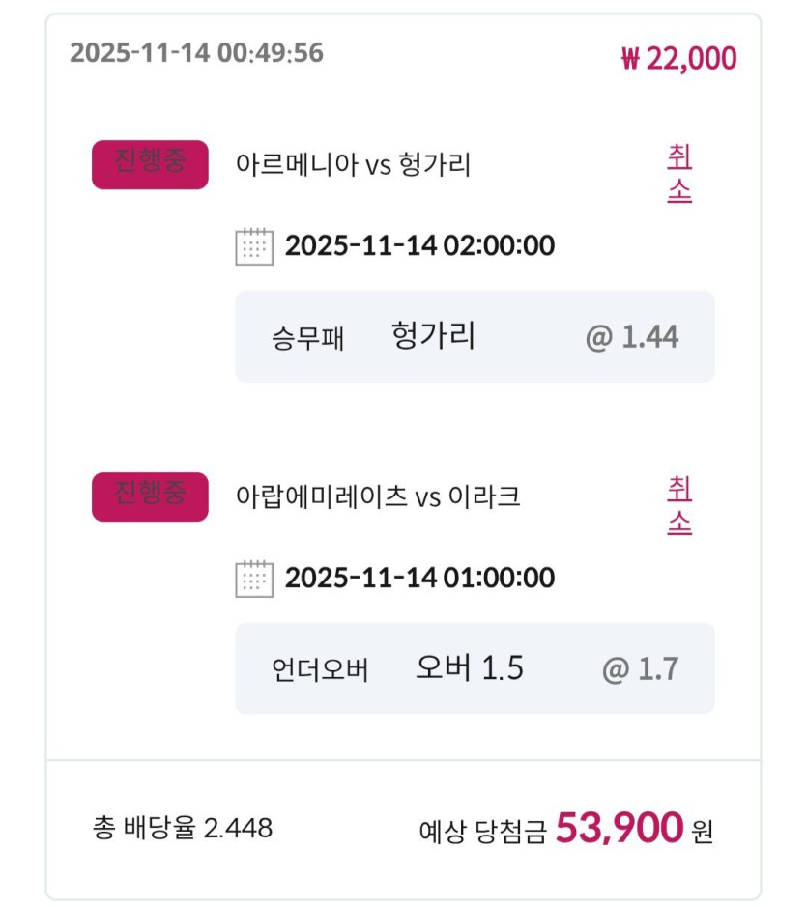The width and height of the screenshot is (807, 907).
Task: Click the 진행중 badge for the Armenia match
Action: [150, 164]
